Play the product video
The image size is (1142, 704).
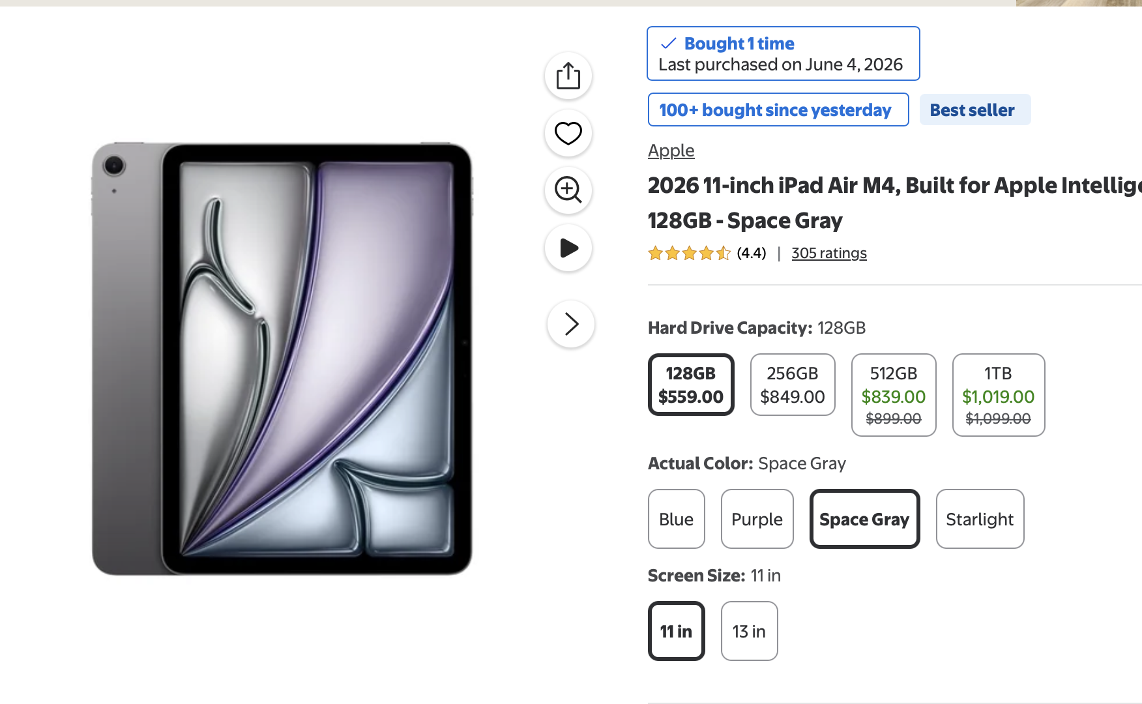pyautogui.click(x=568, y=248)
